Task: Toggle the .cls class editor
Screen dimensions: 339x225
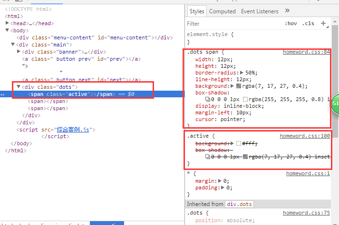Action: coord(308,23)
